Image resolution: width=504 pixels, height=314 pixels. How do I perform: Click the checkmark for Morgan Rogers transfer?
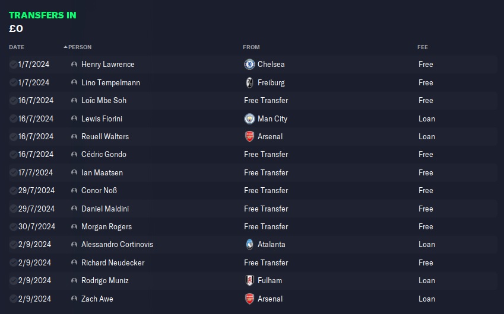[x=13, y=226]
